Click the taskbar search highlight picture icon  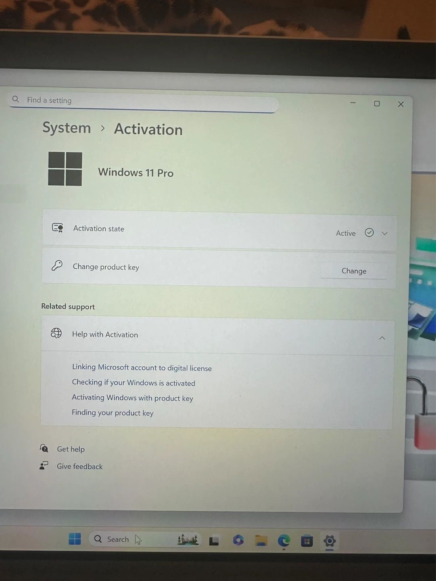tap(188, 539)
